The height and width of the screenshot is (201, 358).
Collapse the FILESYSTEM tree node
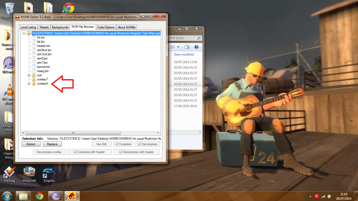24,33
